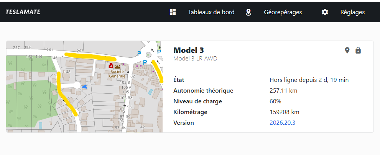Viewport: 380px width, 155px height.
Task: Click the geofence map pin icon
Action: [x=248, y=12]
